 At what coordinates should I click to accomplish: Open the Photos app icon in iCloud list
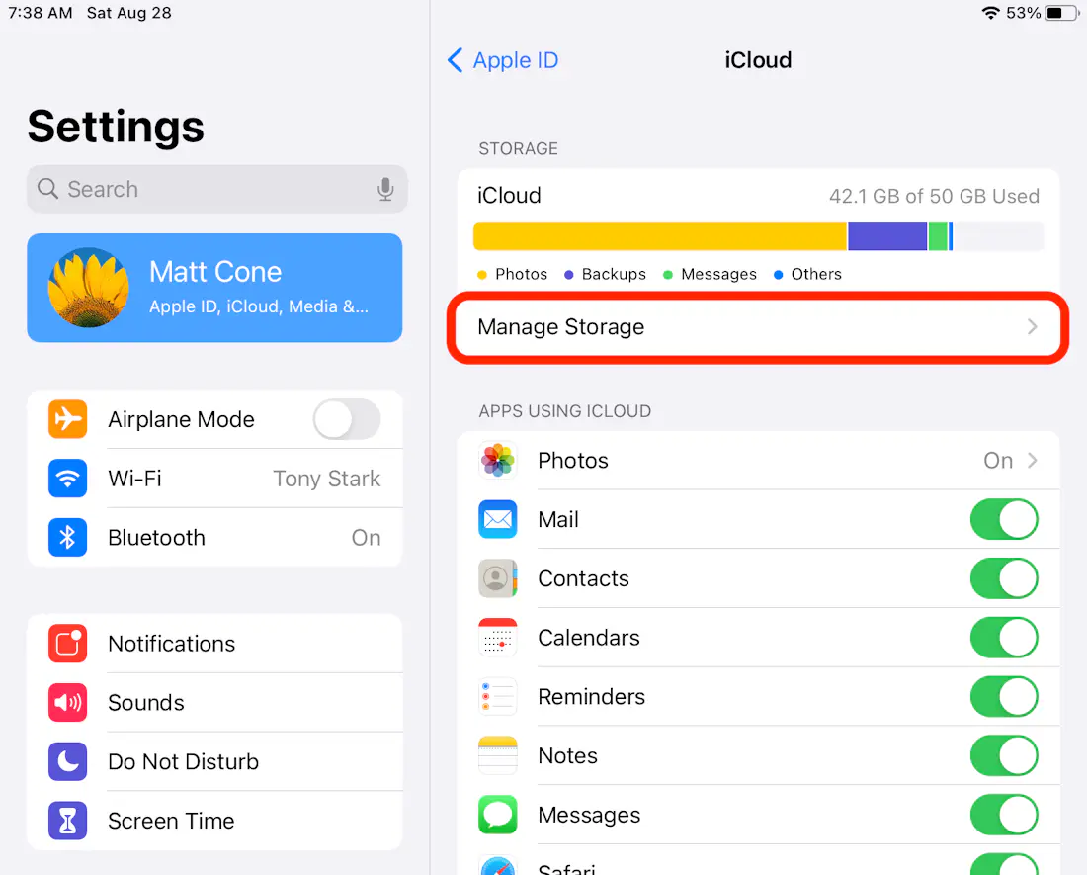tap(497, 460)
